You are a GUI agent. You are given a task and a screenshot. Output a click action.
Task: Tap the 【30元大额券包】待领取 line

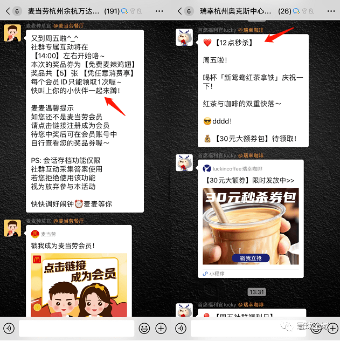click(x=250, y=139)
